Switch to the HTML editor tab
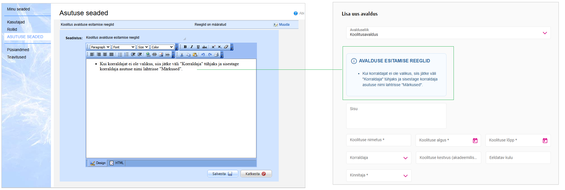Image resolution: width=565 pixels, height=190 pixels. click(117, 163)
